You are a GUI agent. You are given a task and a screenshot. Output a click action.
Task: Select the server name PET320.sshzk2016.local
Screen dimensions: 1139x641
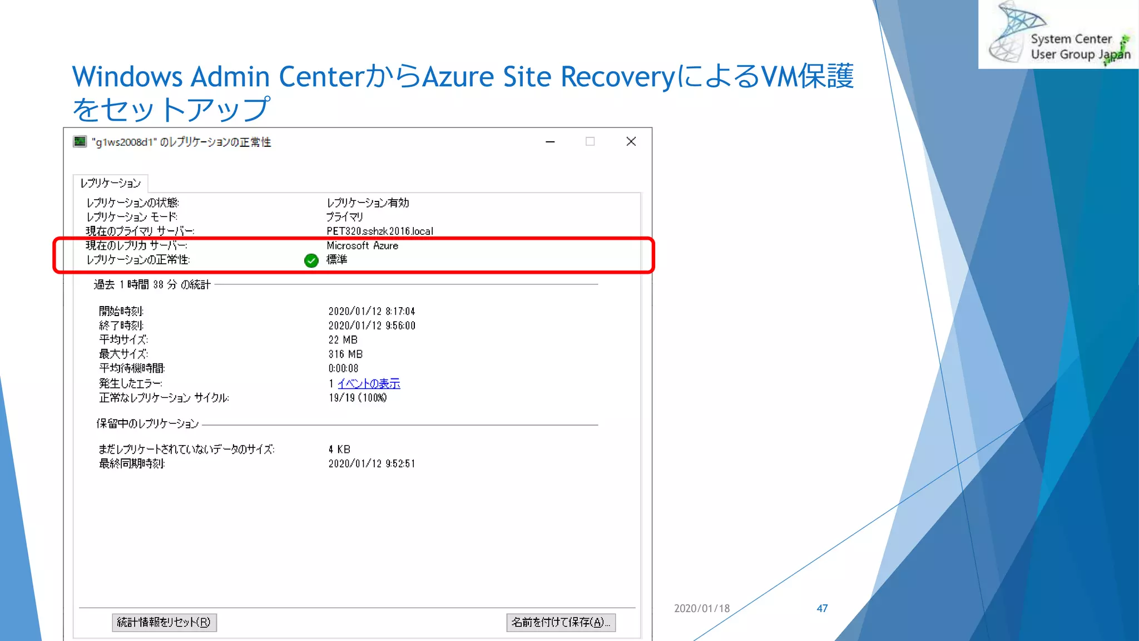380,231
